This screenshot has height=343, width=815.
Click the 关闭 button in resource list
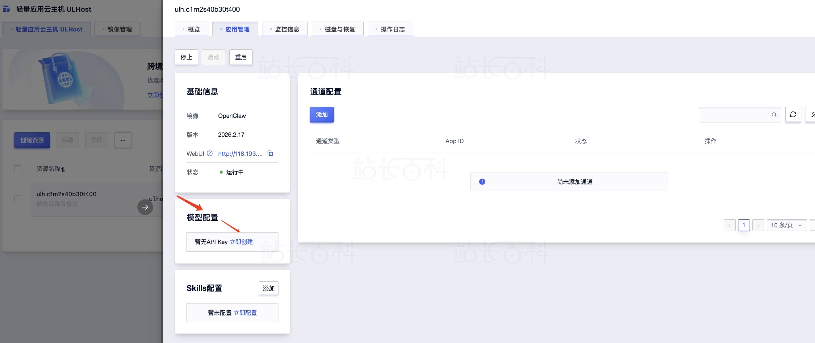pyautogui.click(x=97, y=140)
